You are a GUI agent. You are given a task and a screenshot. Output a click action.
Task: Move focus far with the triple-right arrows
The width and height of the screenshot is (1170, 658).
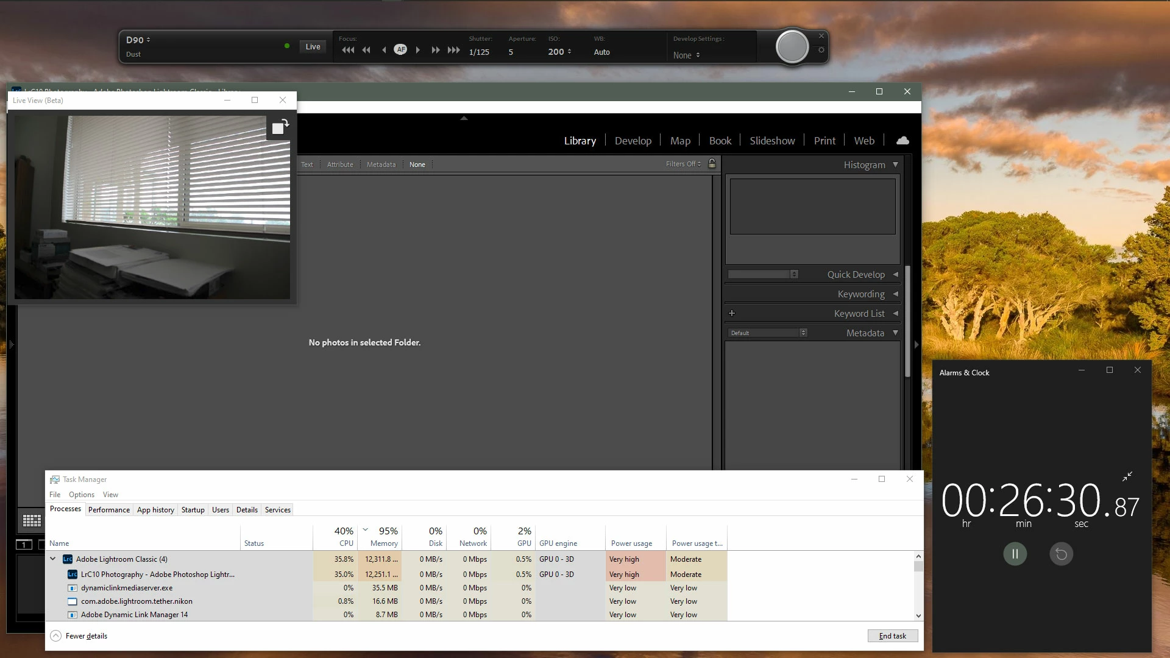[454, 50]
